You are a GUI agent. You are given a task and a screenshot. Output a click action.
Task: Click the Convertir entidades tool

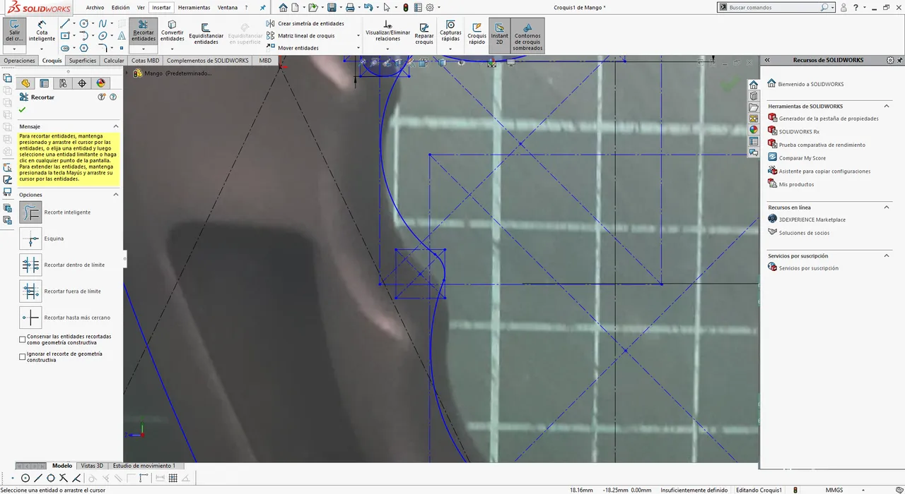tap(172, 30)
